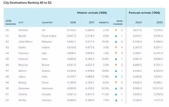Click the 2025 forecast column header

click(159, 22)
